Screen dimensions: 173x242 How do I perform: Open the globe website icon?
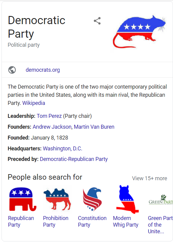[x=12, y=70]
